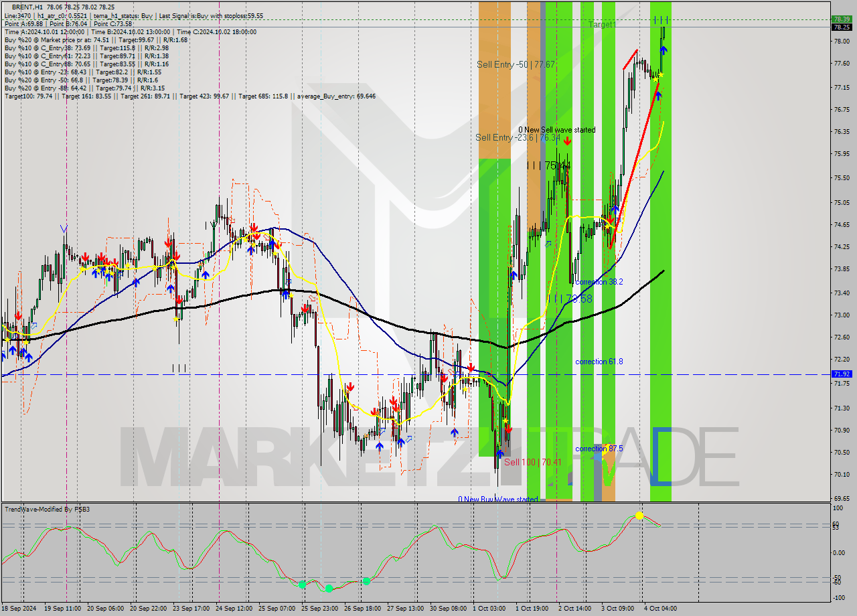
Task: Click the 'Buy %10 @ C_Entry61: 72.23' line
Action: [x=86, y=56]
